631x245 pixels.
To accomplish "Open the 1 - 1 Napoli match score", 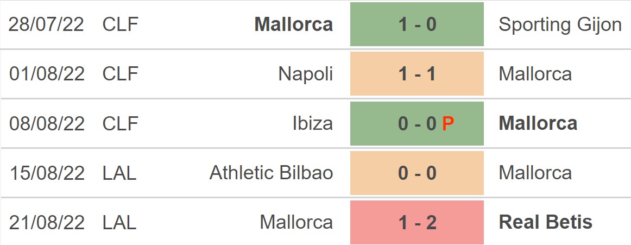I will click(417, 74).
